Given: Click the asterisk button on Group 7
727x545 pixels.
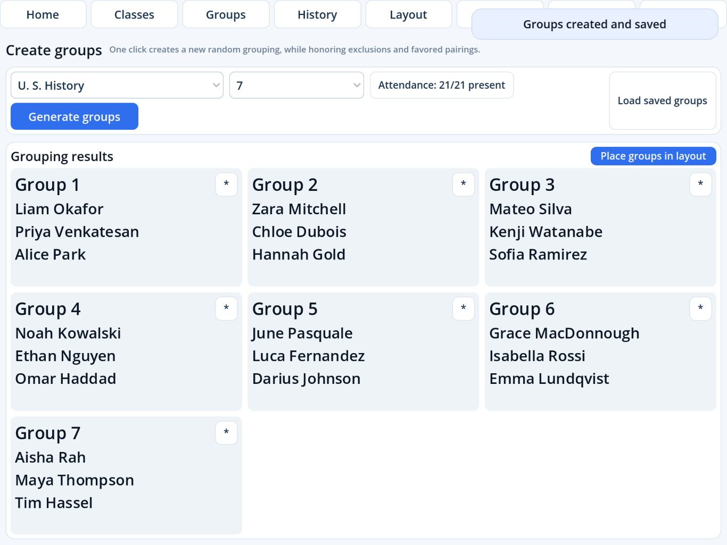Looking at the screenshot, I should (226, 433).
